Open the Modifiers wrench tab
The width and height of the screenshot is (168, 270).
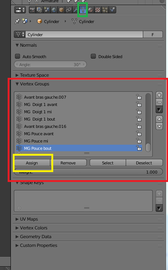coord(75,10)
